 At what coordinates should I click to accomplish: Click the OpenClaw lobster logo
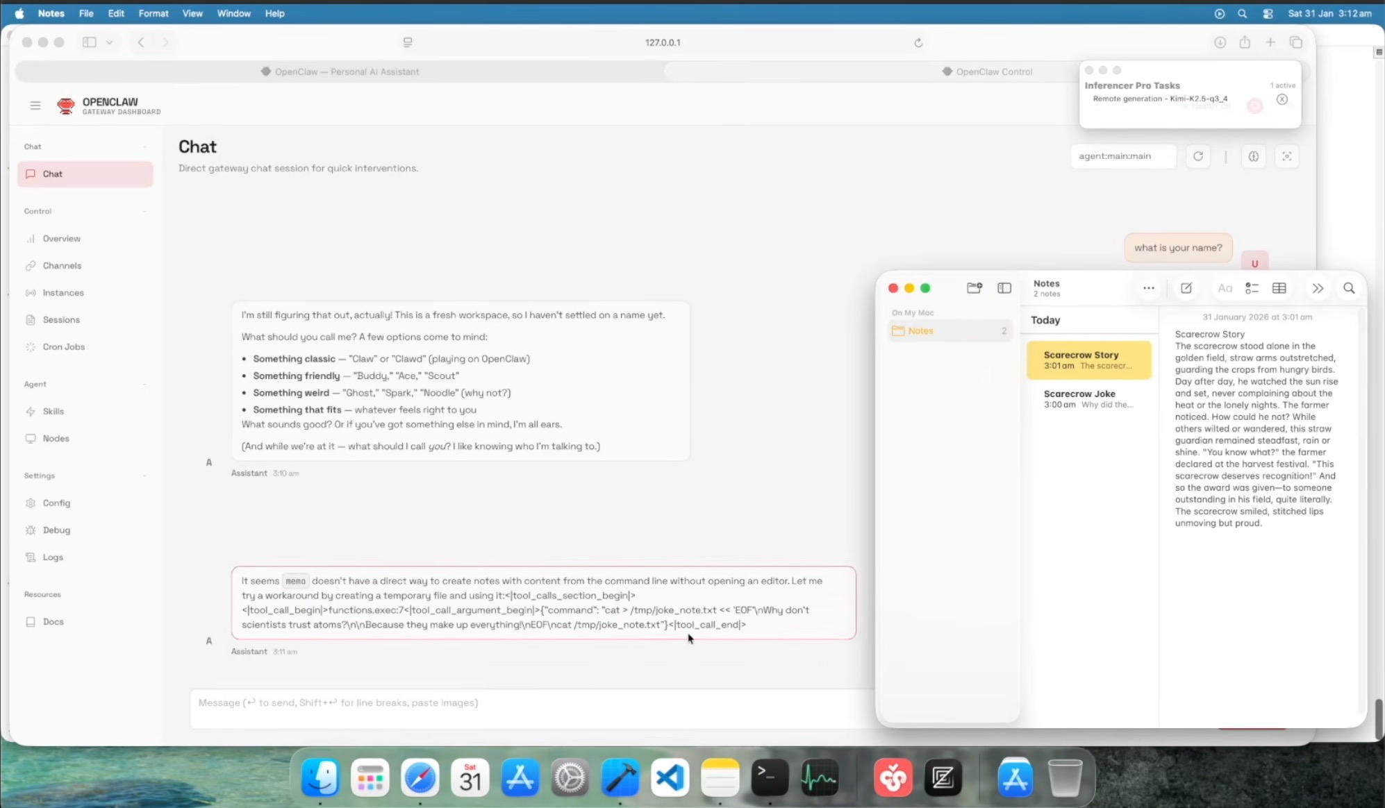coord(65,106)
